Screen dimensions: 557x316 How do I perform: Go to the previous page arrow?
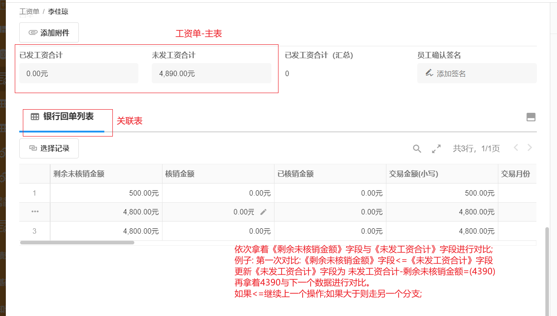[x=516, y=148]
